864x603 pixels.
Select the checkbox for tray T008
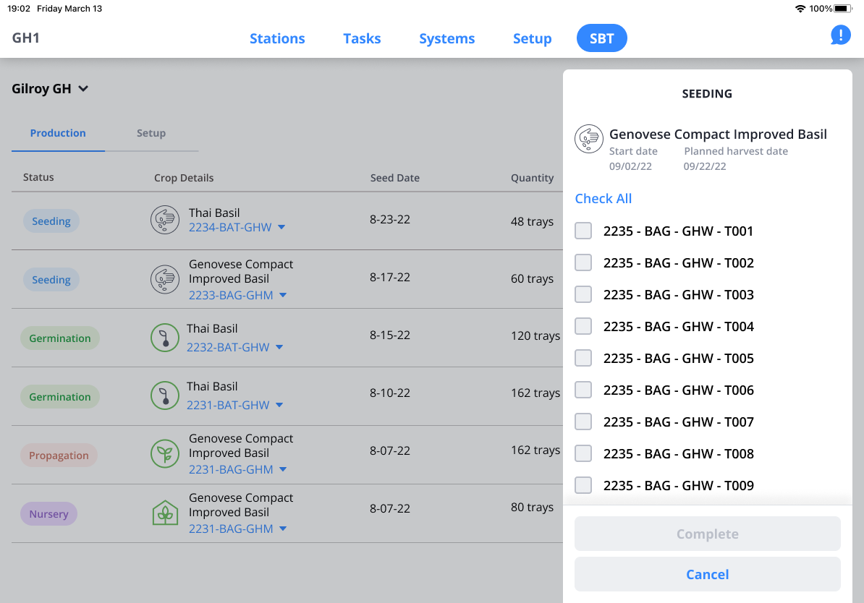(x=583, y=453)
